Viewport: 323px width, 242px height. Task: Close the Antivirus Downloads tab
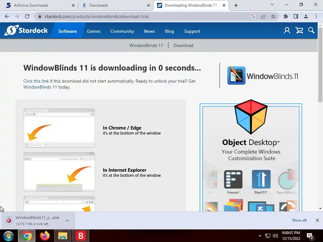(73, 5)
